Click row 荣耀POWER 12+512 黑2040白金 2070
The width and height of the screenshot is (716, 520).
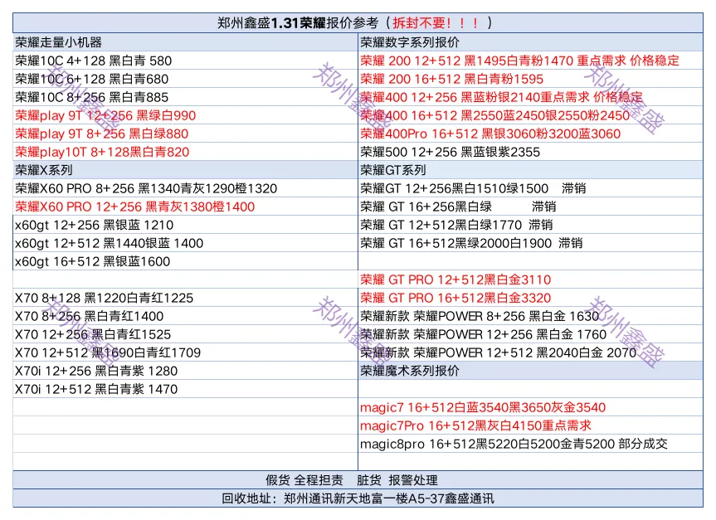click(x=531, y=352)
